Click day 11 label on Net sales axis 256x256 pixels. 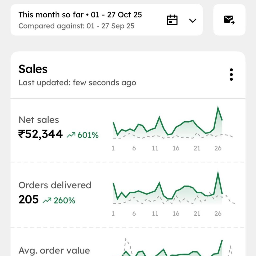(155, 148)
